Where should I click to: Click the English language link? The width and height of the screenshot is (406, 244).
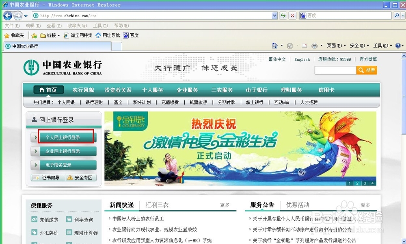302,59
